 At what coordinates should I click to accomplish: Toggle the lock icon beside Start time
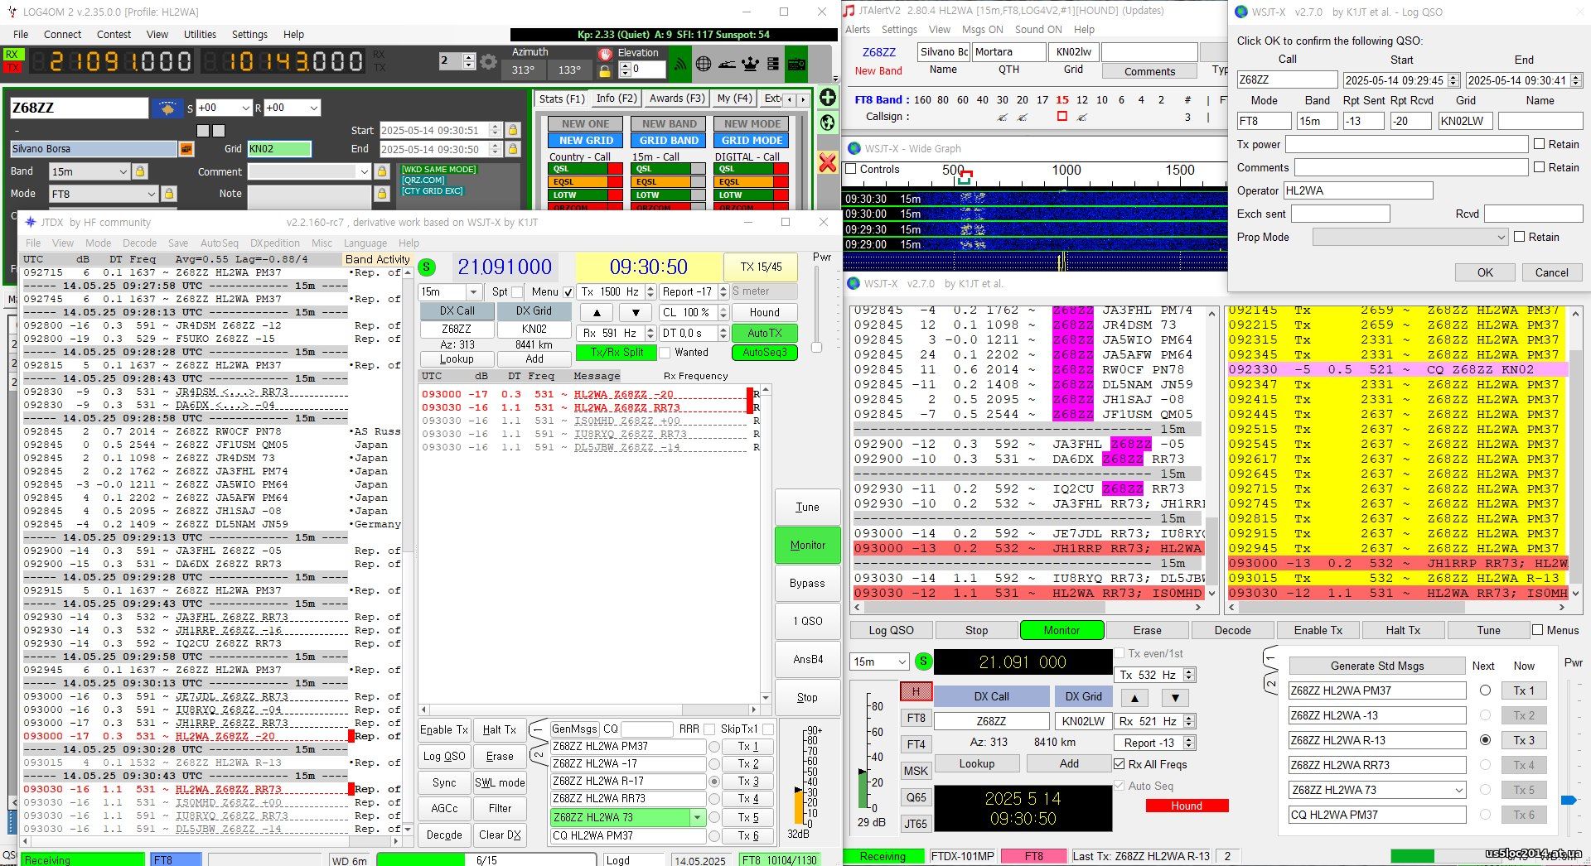pos(513,130)
